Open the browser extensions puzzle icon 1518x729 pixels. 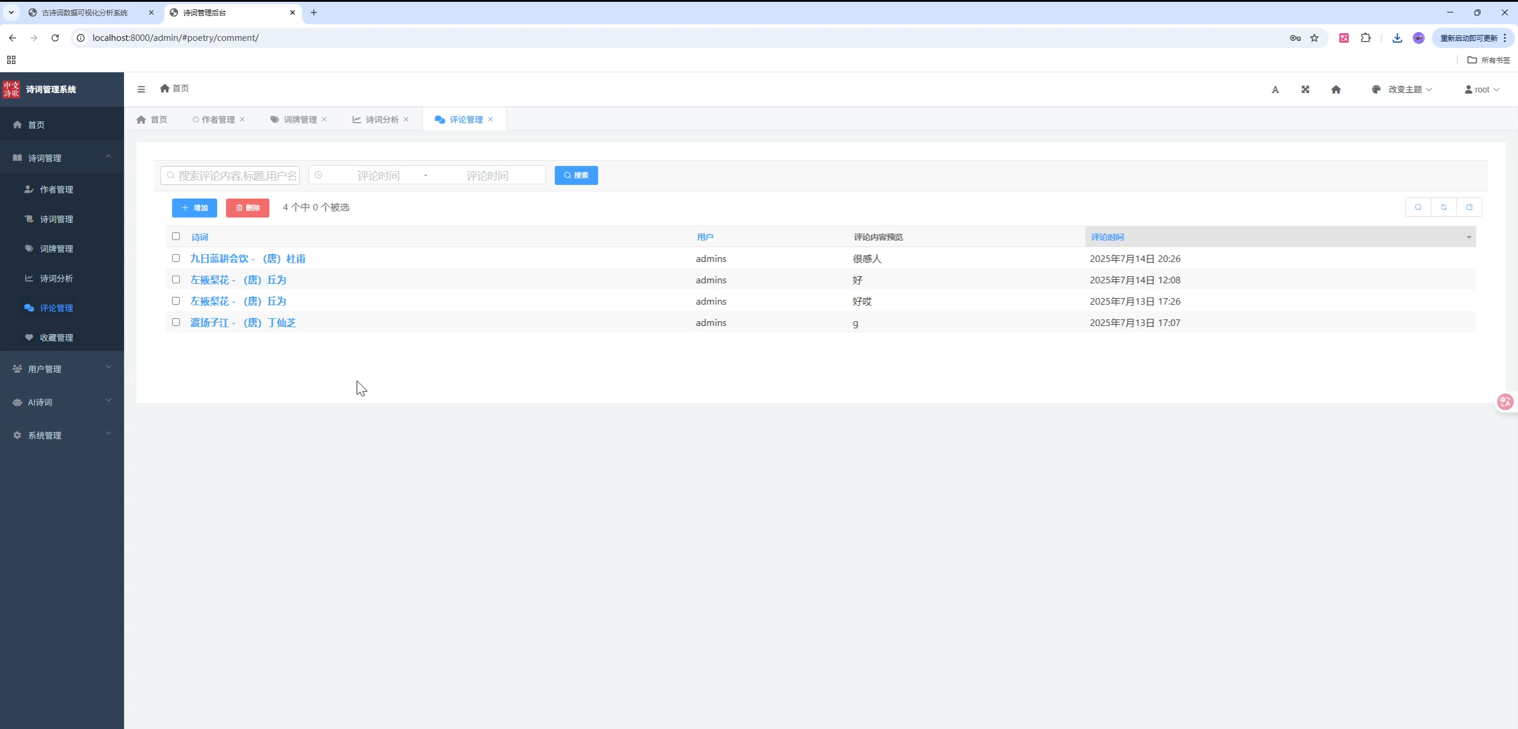pos(1366,38)
